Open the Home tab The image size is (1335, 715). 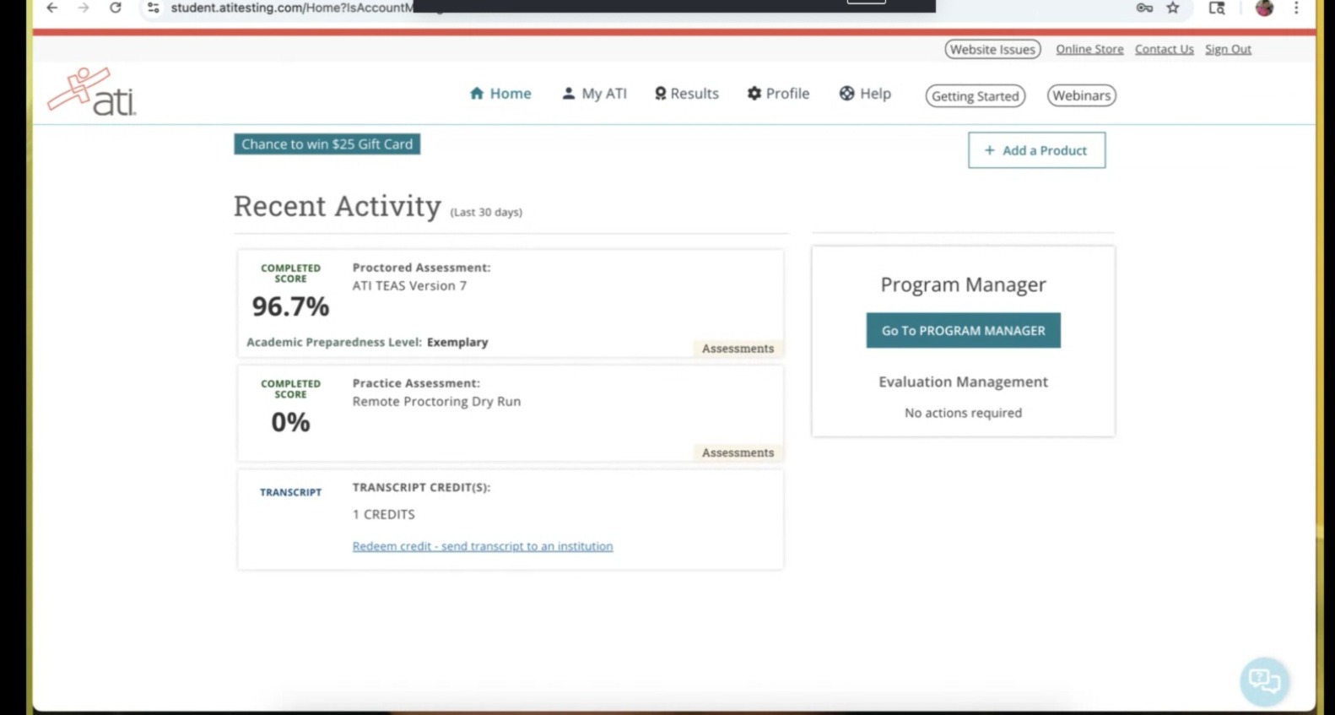pos(500,94)
